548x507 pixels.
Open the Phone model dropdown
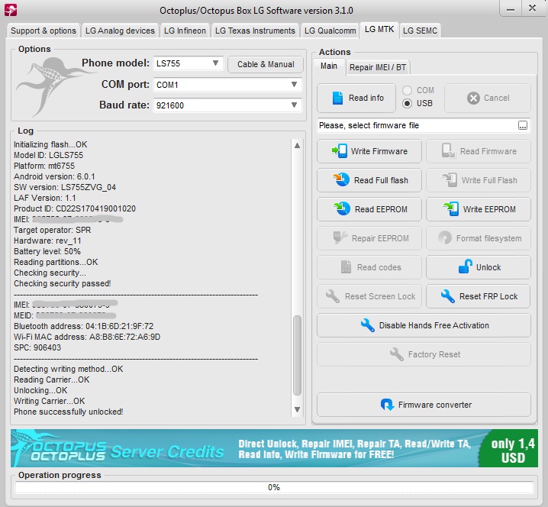coord(189,63)
